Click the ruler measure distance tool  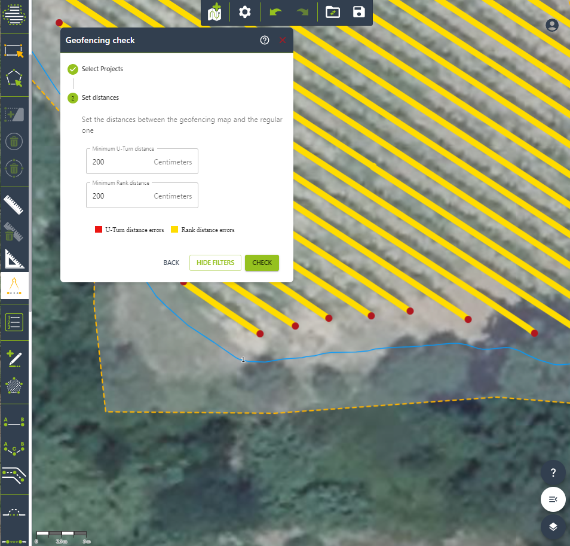point(14,205)
